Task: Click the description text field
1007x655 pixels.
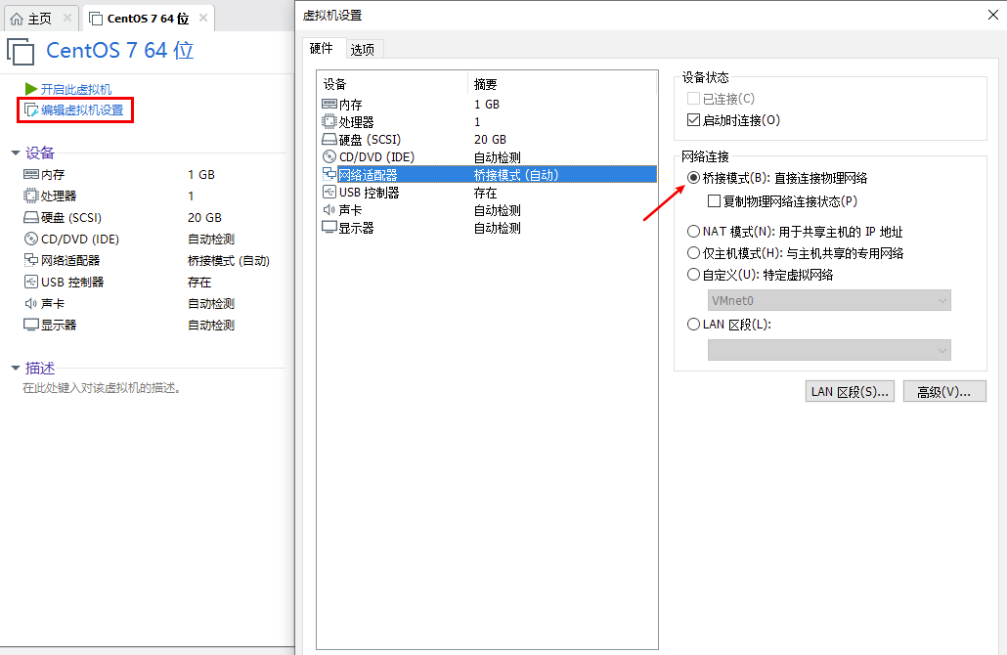Action: click(102, 388)
